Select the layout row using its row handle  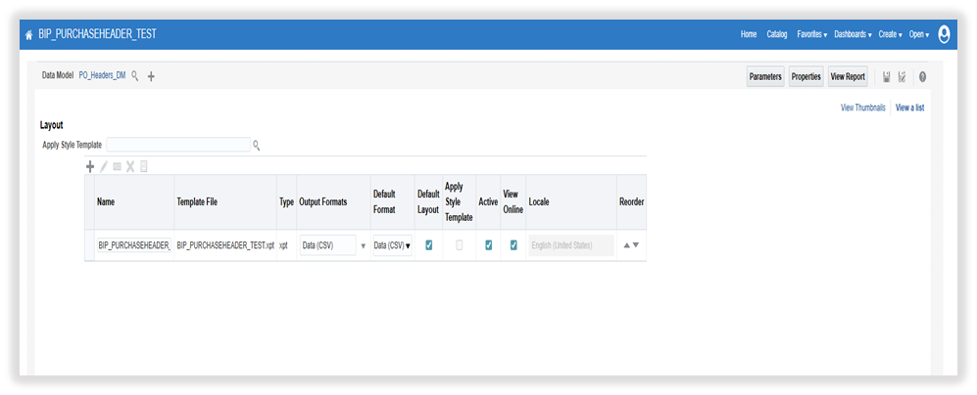tap(89, 245)
